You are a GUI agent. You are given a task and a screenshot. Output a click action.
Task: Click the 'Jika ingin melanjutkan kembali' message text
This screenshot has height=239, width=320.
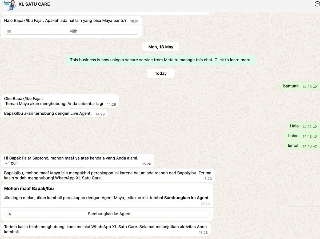[107, 198]
